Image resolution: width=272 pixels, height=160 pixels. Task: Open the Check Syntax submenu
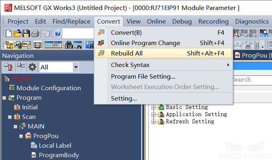[130, 65]
